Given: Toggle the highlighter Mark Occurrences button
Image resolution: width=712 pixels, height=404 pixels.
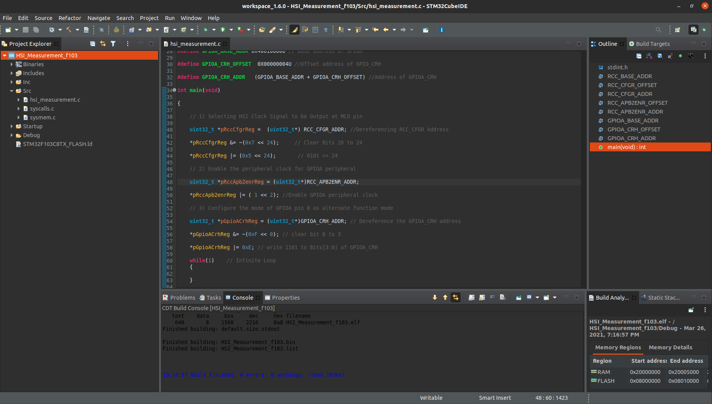Looking at the screenshot, I should (295, 30).
